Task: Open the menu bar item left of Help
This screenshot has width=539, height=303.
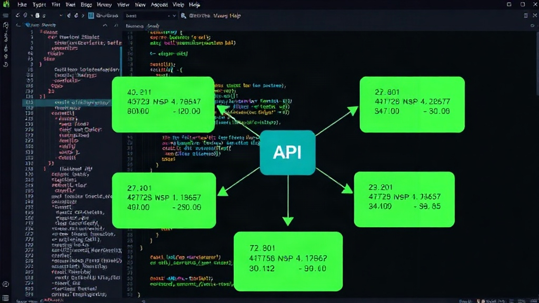Action: pos(178,4)
